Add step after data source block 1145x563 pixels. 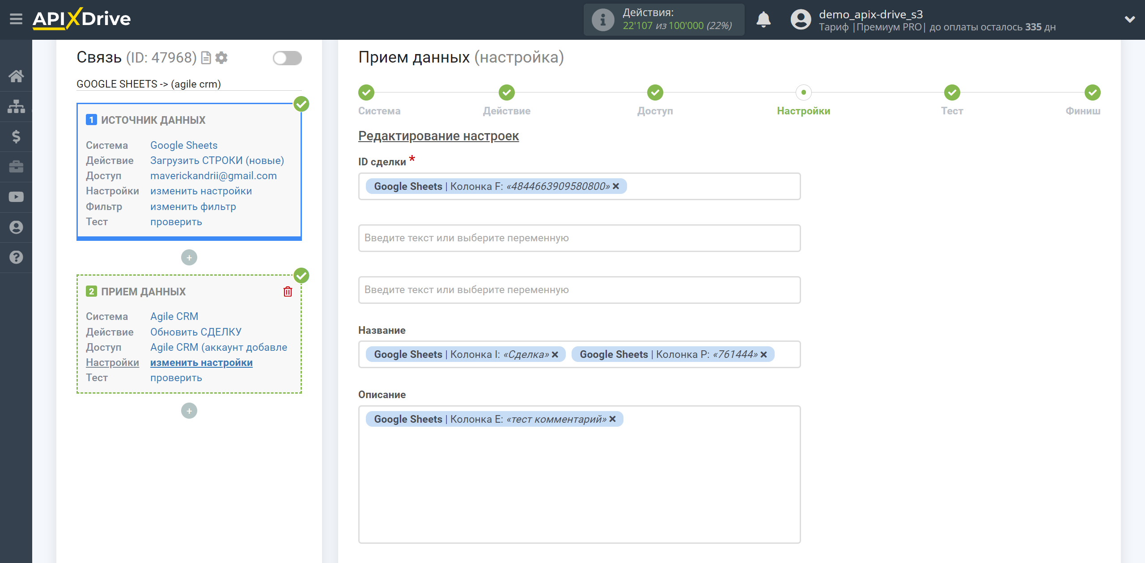[x=189, y=257]
